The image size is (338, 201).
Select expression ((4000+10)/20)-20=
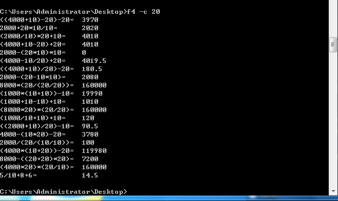point(37,69)
